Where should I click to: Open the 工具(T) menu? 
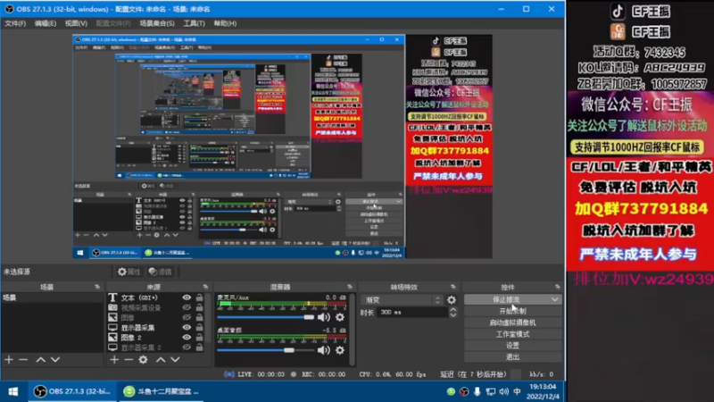click(x=194, y=23)
